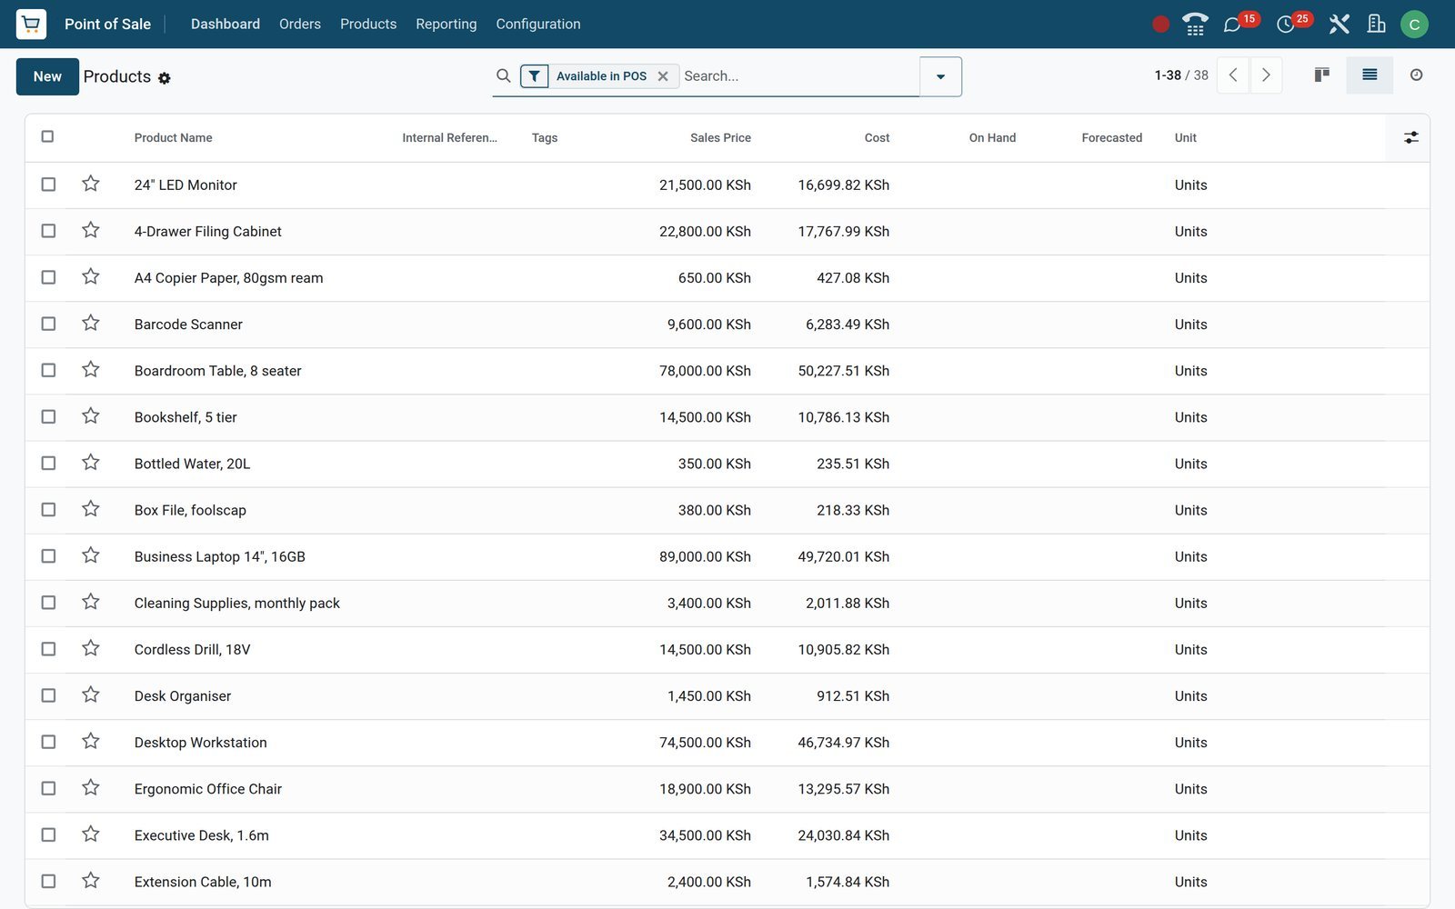This screenshot has width=1455, height=909.
Task: Open the messages icon with 15 badge
Action: point(1233,25)
